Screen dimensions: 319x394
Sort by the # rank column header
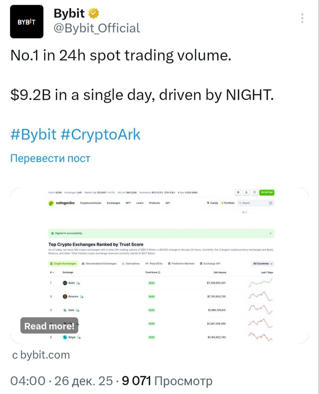(51, 272)
